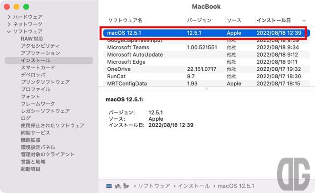Viewport: 315px width, 193px height.
Task: Minimize the window with yellow button
Action: pos(16,7)
